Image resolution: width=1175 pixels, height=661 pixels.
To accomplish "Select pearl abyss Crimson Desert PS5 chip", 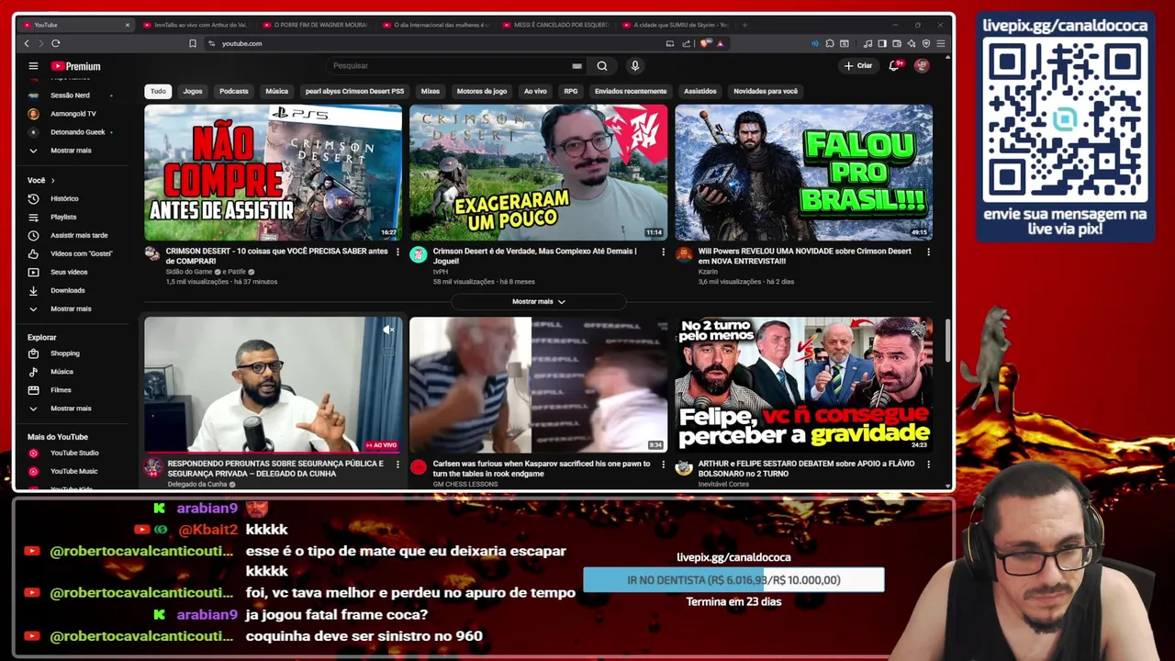I will coord(354,91).
